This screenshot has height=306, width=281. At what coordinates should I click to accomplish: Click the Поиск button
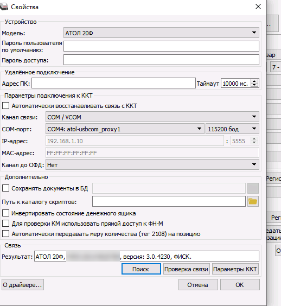pyautogui.click(x=141, y=269)
